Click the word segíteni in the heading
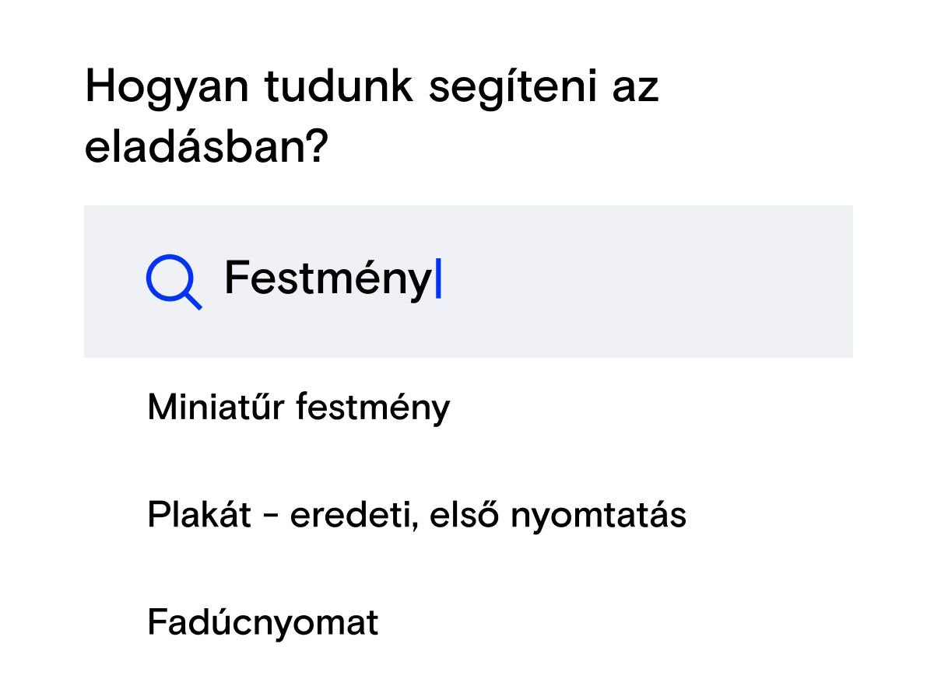Image resolution: width=934 pixels, height=700 pixels. click(x=505, y=88)
